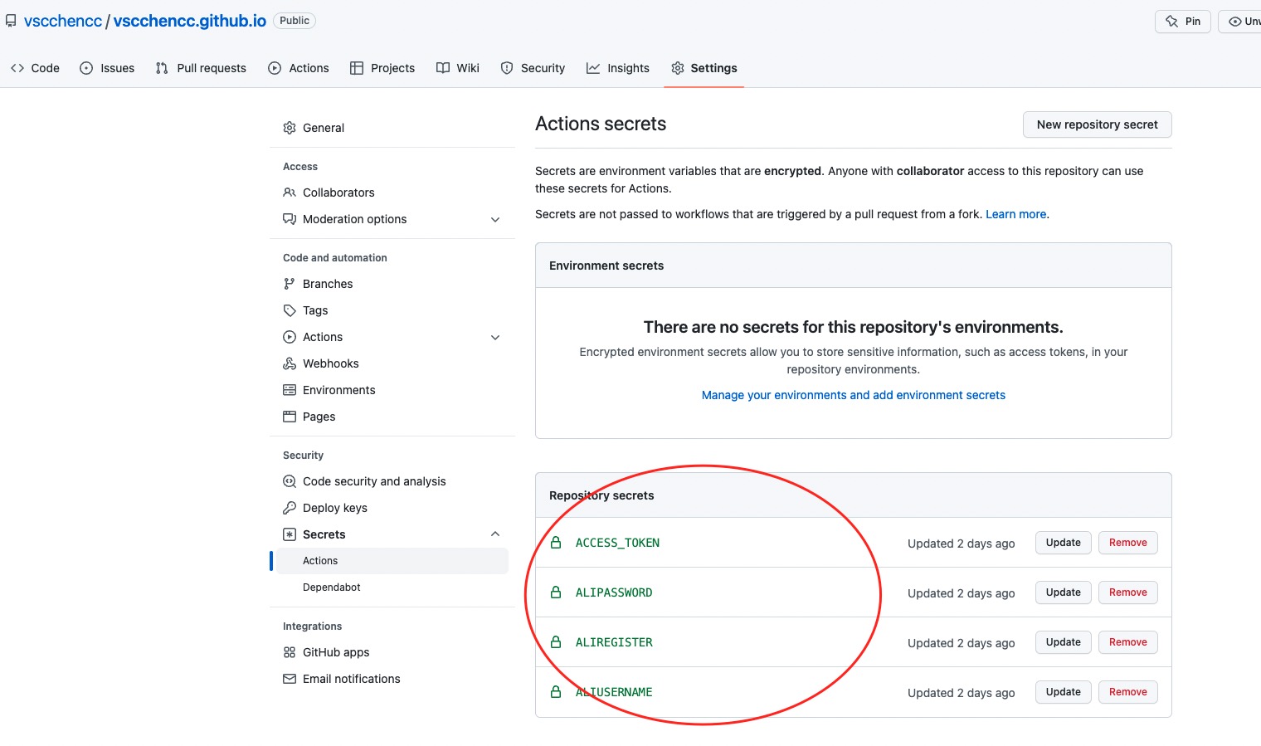Click the Webhooks icon in the sidebar

click(x=289, y=363)
